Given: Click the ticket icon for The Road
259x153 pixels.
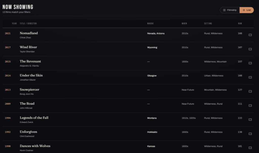Looking at the screenshot, I should [250, 106].
